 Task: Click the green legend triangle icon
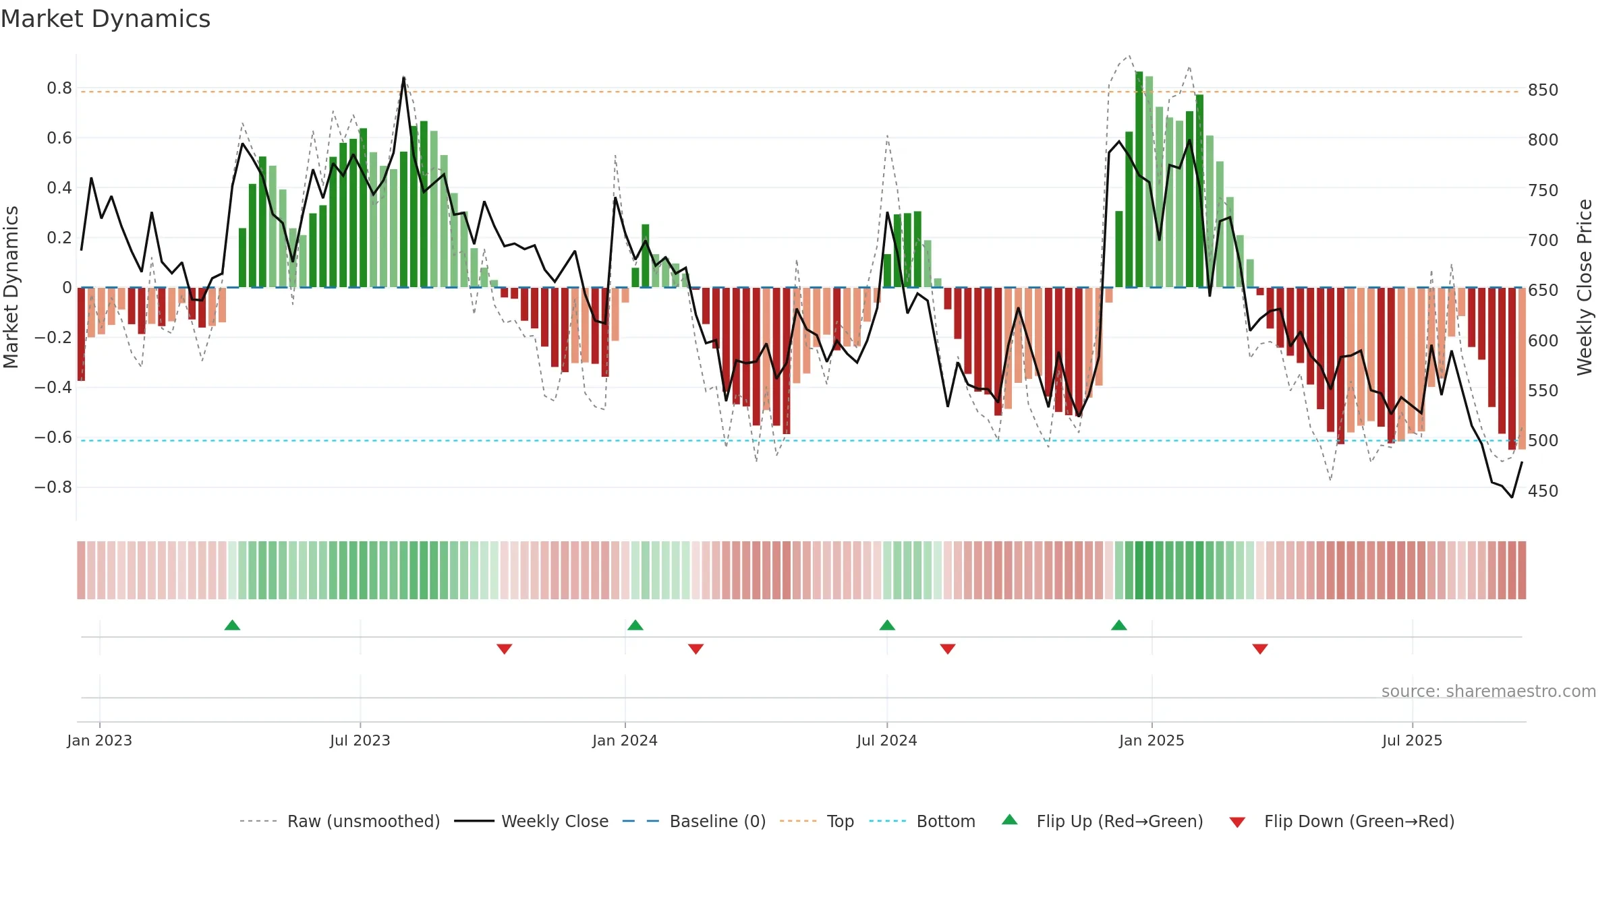tap(1010, 820)
